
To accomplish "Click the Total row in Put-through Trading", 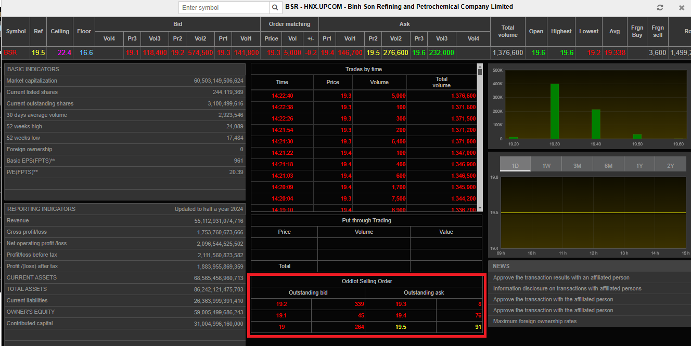I will tap(366, 266).
